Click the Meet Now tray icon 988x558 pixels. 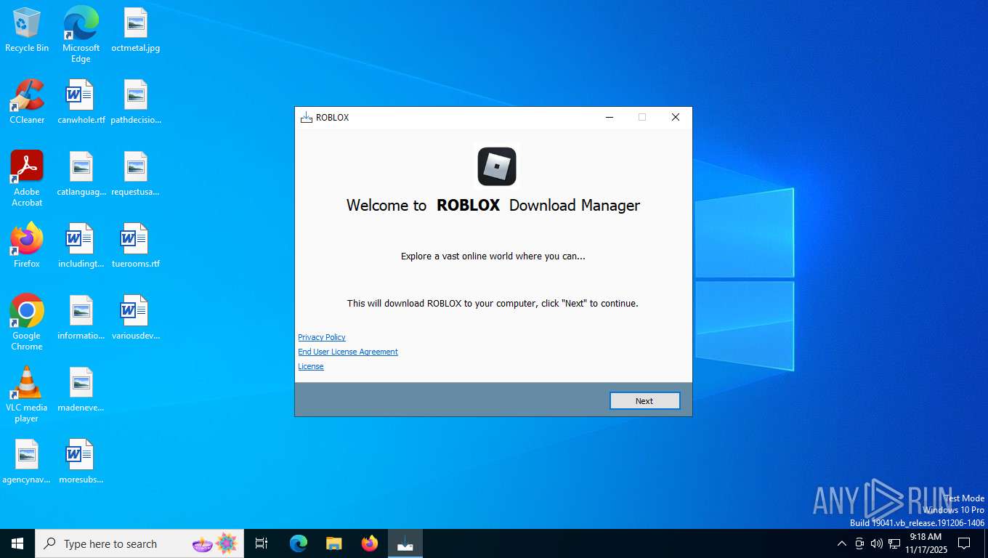(859, 543)
